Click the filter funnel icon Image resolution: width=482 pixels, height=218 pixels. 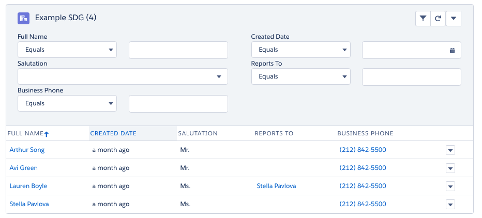tap(423, 19)
